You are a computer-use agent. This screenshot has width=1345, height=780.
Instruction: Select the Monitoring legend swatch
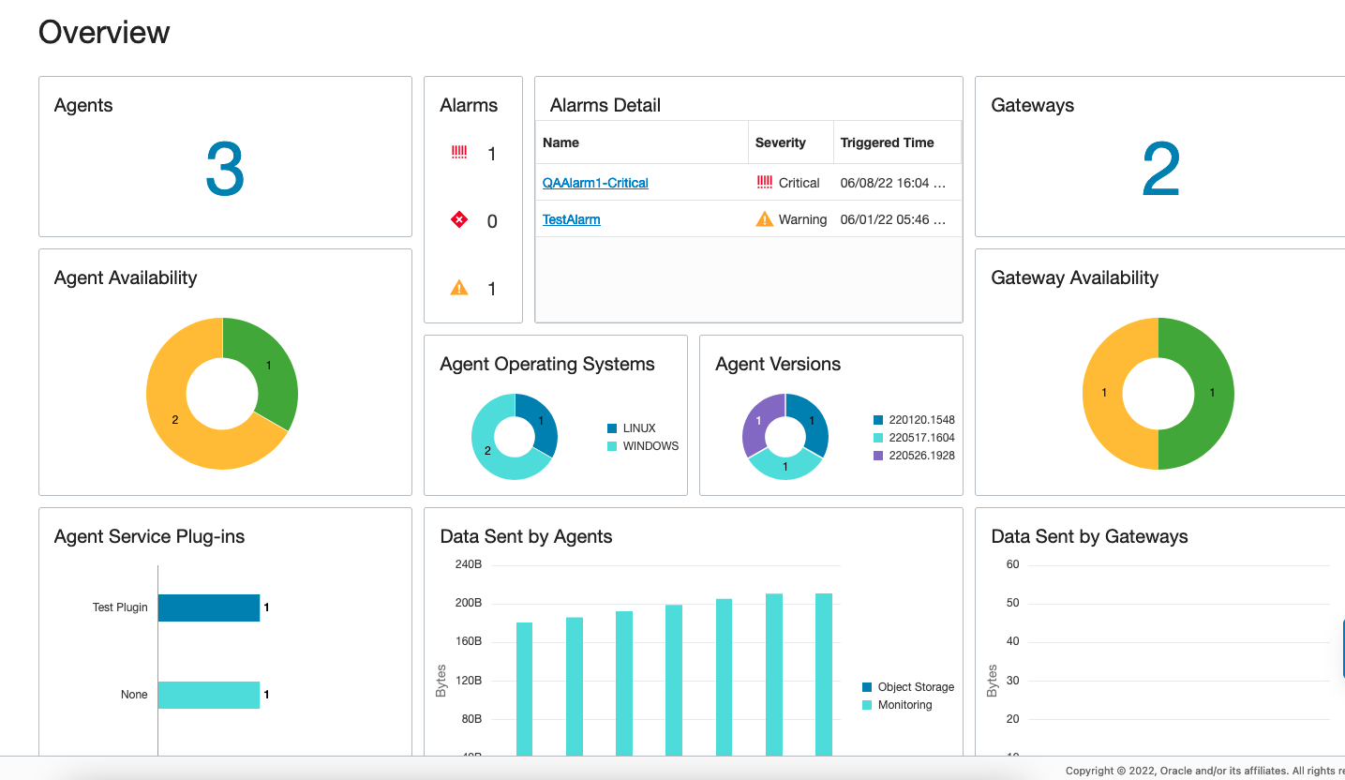pos(867,705)
